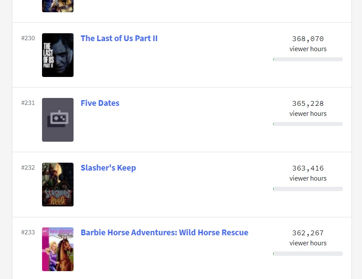The height and width of the screenshot is (279, 362).
Task: Open The Last of Us Part II link
Action: [x=119, y=38]
